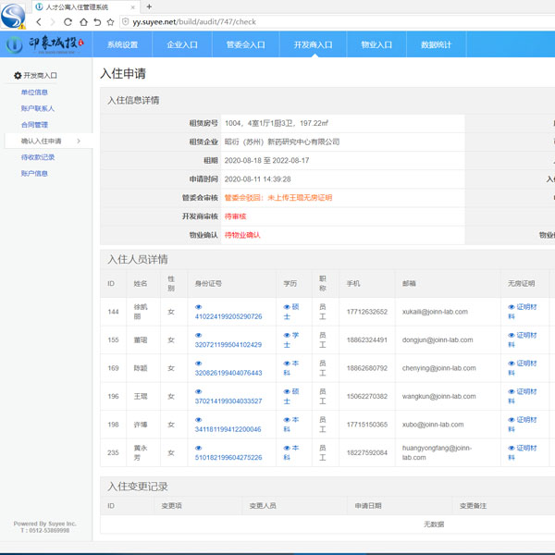
Task: Open ID number link 341181199412200046
Action: pyautogui.click(x=228, y=429)
